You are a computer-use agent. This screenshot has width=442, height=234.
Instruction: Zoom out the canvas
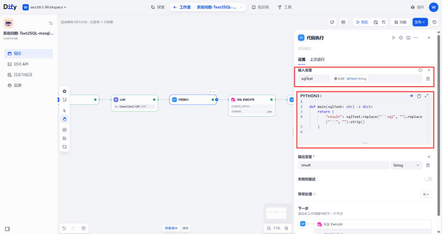(268, 228)
